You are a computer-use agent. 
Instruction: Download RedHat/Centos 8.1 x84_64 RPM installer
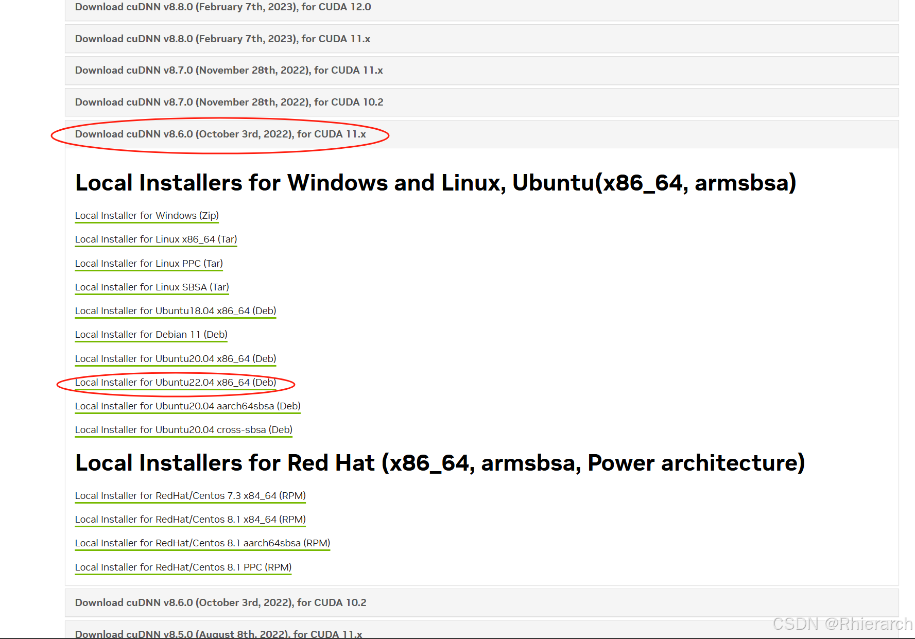tap(191, 520)
